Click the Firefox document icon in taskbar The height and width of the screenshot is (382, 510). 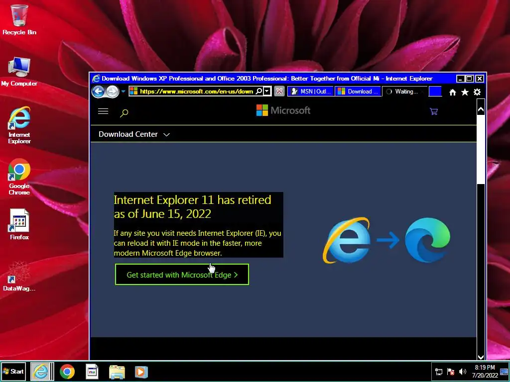[92, 372]
